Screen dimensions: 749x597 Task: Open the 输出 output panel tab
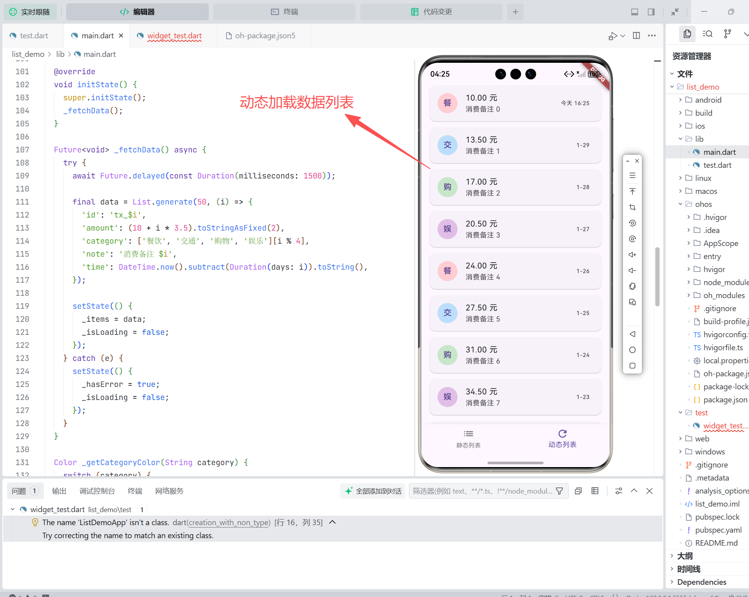pos(59,491)
